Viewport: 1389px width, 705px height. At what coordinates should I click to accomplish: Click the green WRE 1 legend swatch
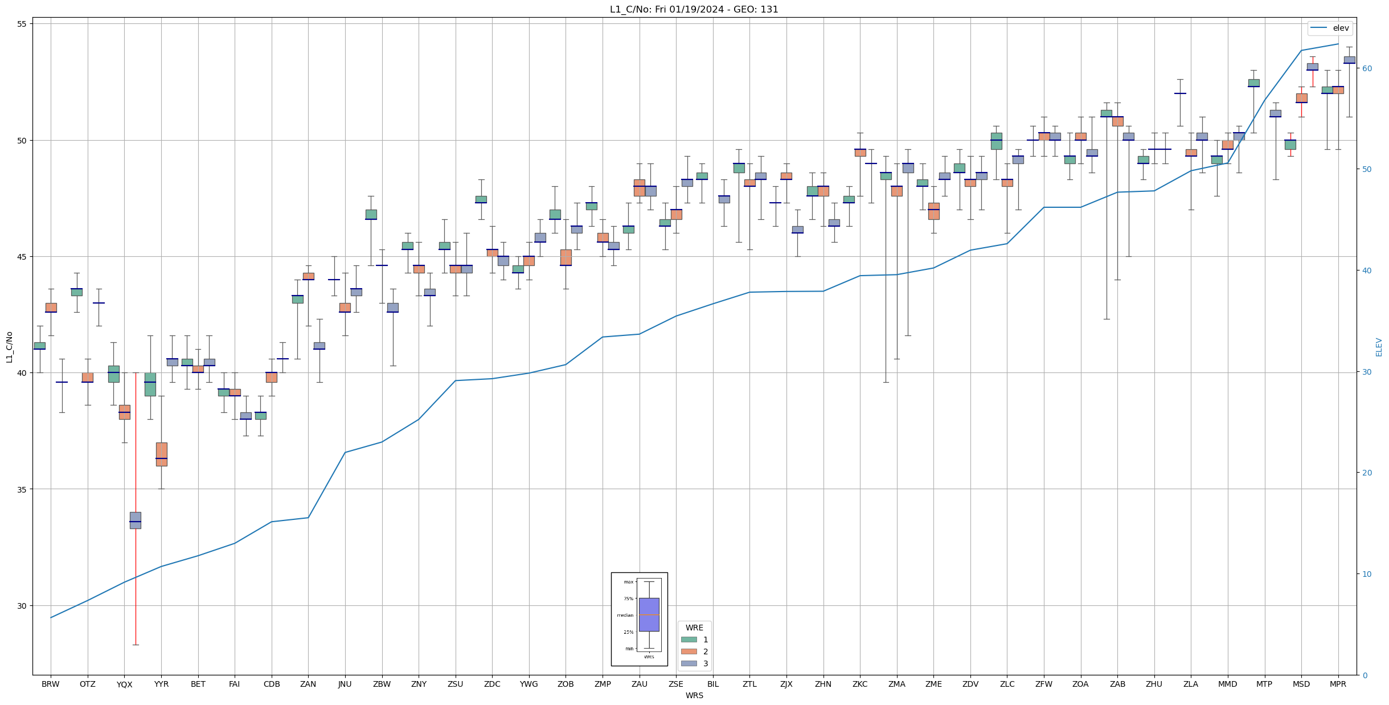tap(689, 640)
